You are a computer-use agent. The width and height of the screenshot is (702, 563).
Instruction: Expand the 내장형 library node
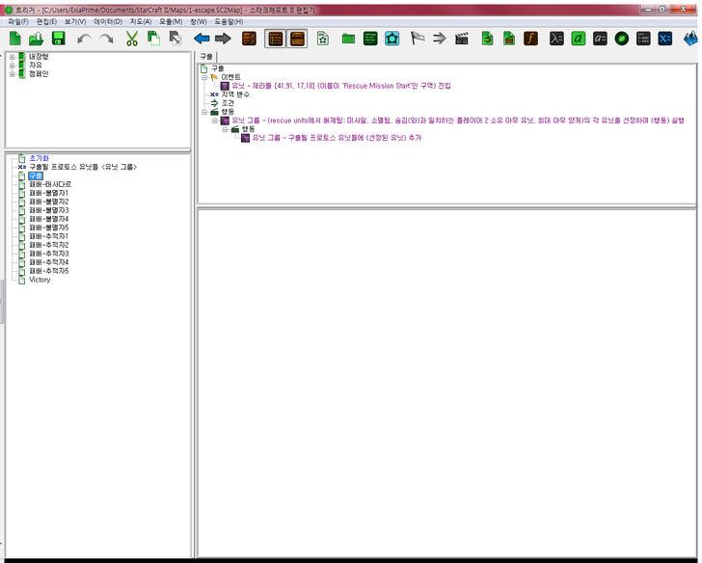(x=13, y=57)
